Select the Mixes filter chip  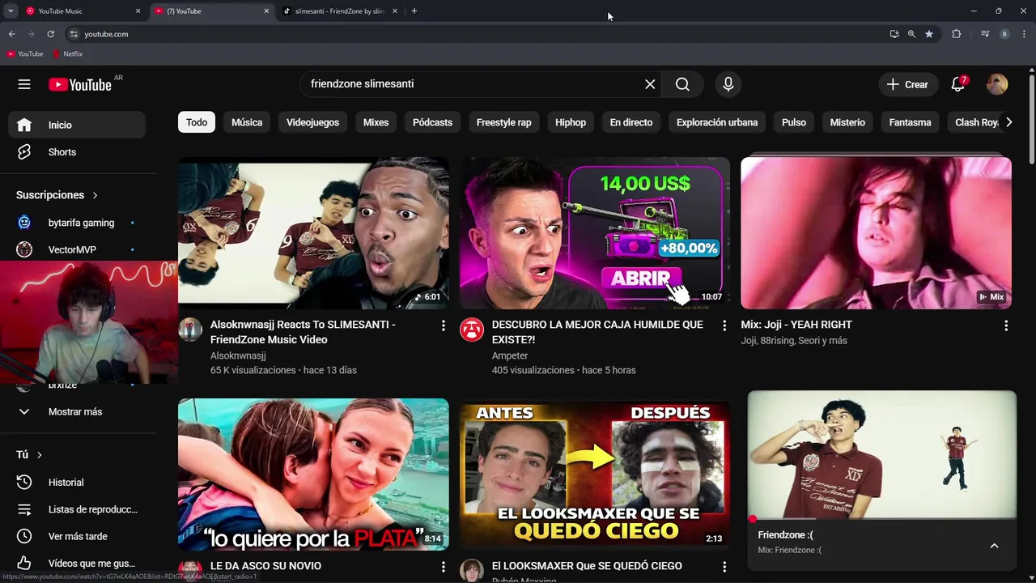[x=376, y=122]
